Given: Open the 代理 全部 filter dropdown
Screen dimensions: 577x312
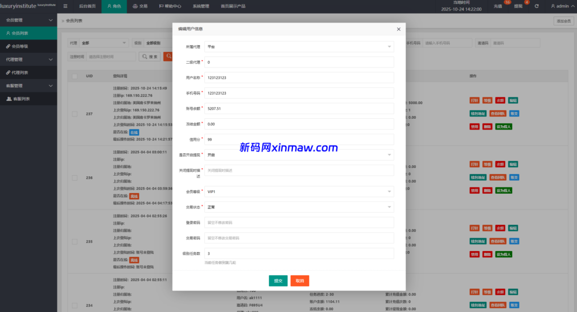Looking at the screenshot, I should 104,43.
